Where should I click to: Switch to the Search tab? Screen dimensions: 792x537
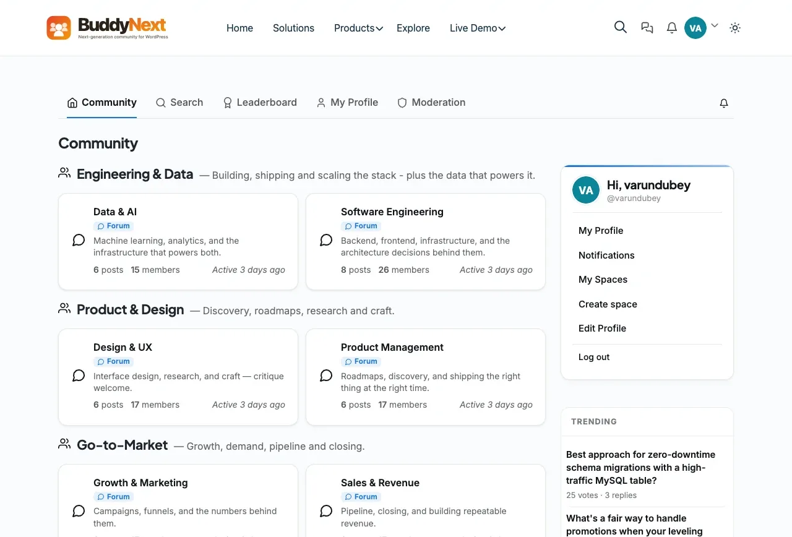(x=179, y=103)
